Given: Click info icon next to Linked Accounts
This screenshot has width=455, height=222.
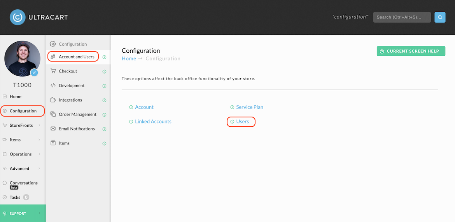Looking at the screenshot, I should [131, 122].
